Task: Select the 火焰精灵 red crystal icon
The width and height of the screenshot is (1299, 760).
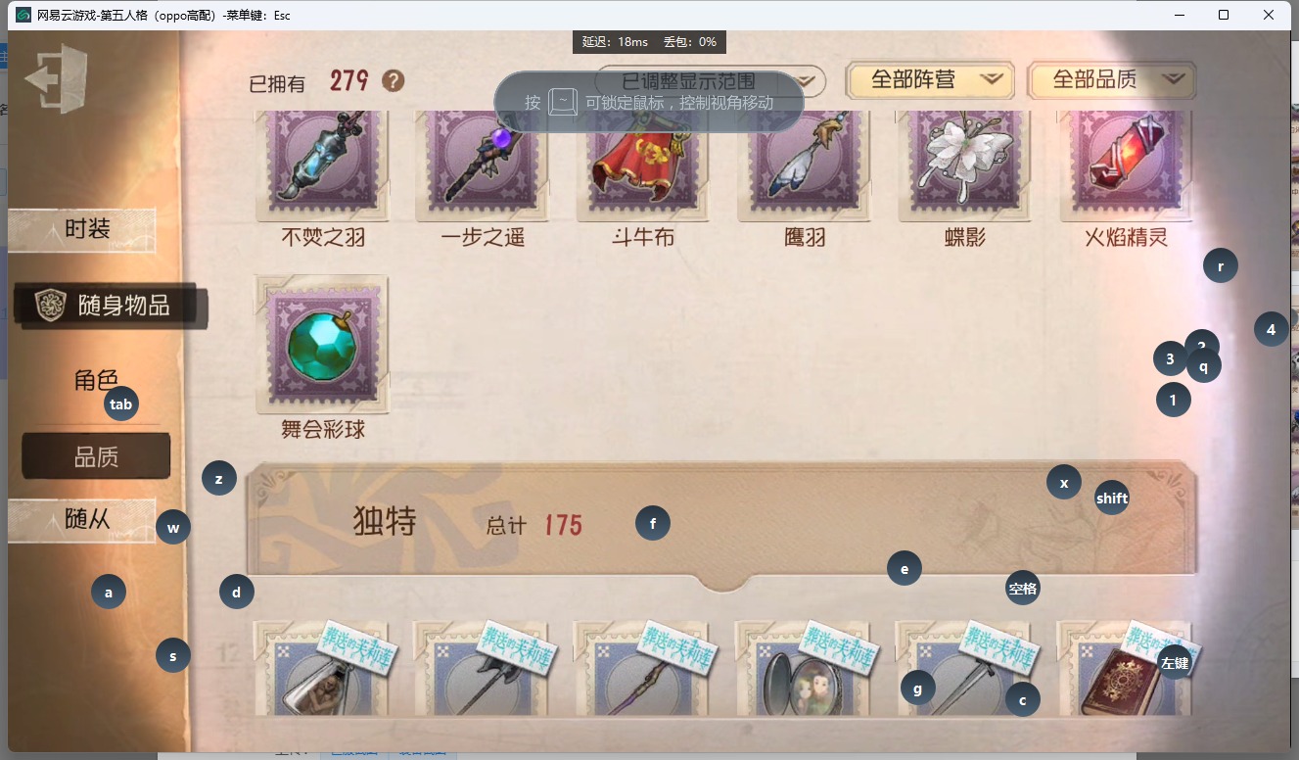Action: (x=1127, y=165)
